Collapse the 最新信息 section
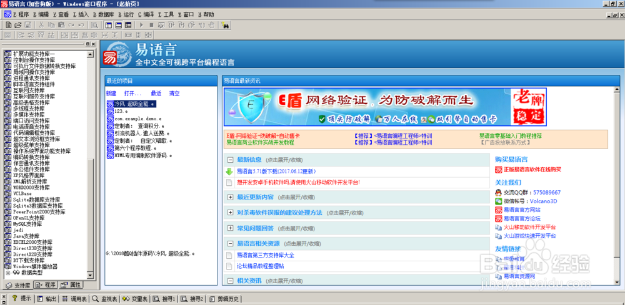Screen dimensions: 625x305 230,160
